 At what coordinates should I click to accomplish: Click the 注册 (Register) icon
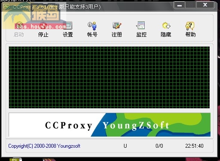117,26
